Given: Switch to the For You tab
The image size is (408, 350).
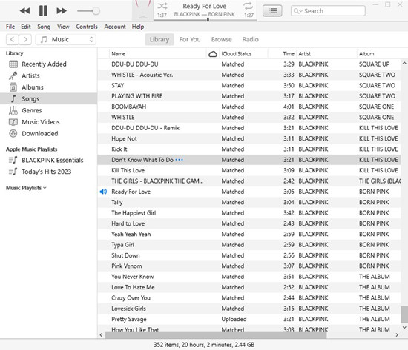Looking at the screenshot, I should tap(190, 39).
